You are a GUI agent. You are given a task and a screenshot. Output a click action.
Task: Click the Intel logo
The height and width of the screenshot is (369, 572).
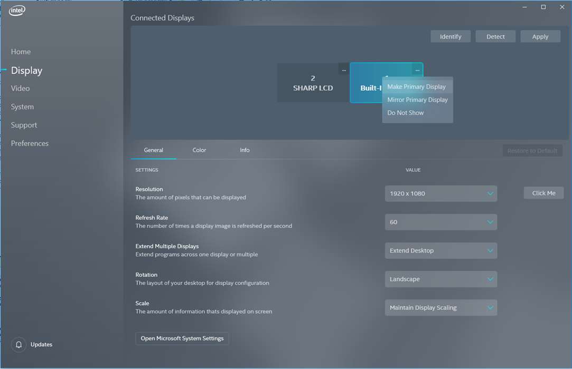tap(16, 10)
